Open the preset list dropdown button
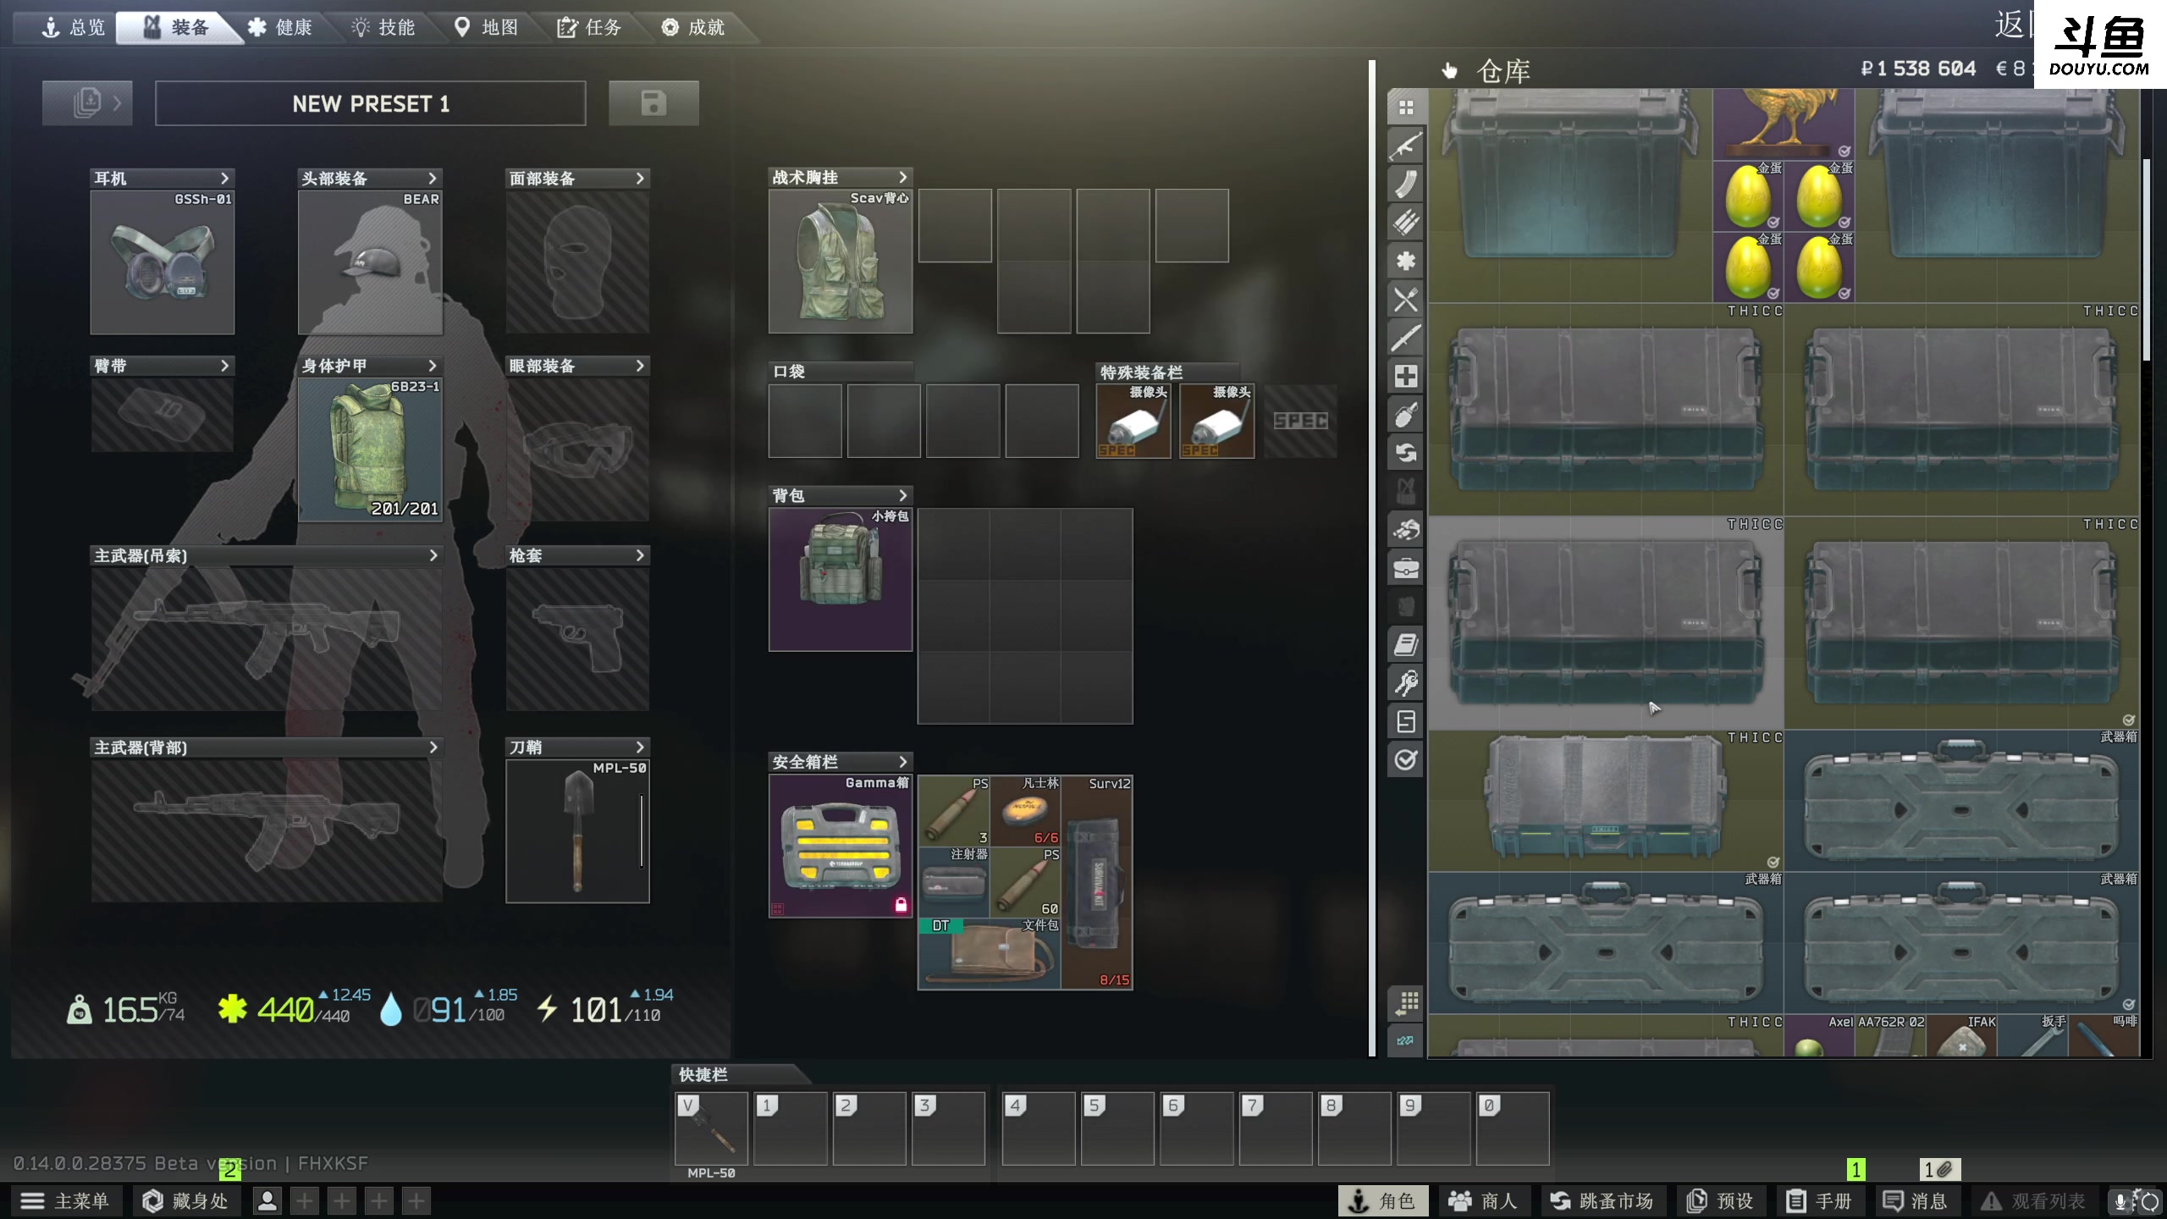Screen dimensions: 2167x1219 coord(87,103)
